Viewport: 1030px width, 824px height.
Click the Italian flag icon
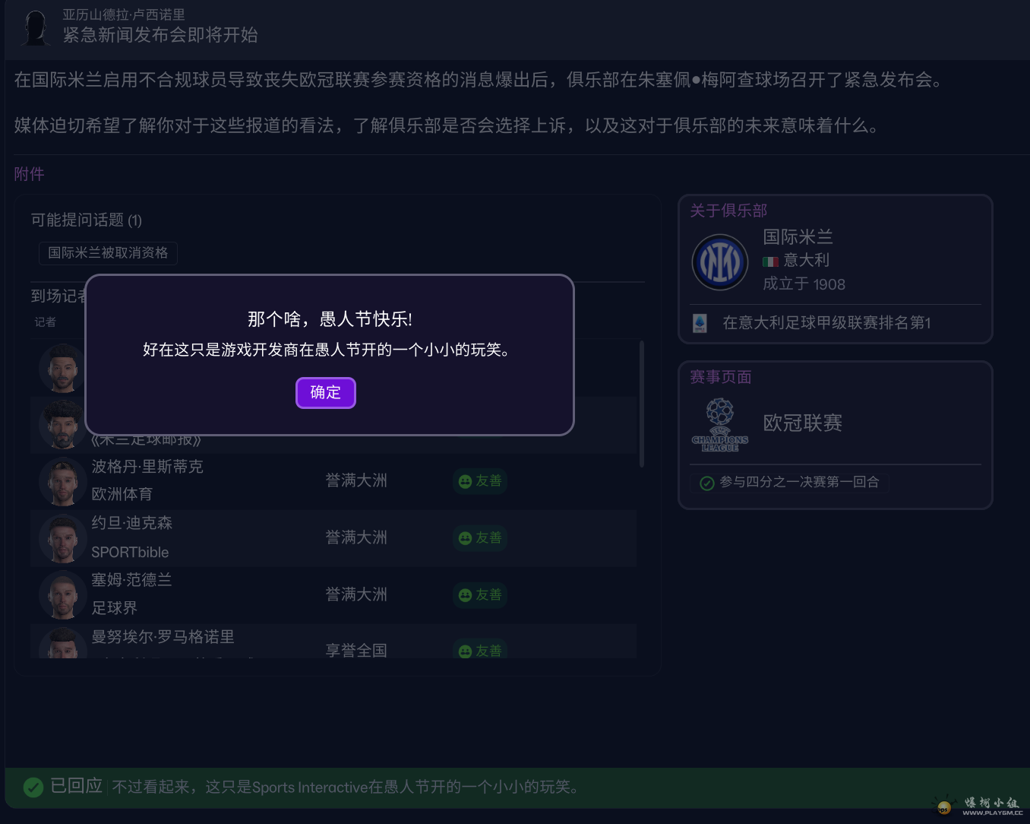click(x=770, y=261)
